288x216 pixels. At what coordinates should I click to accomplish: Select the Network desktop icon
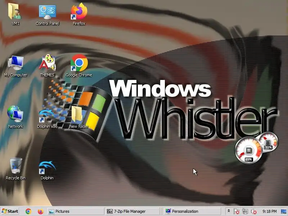(x=15, y=117)
